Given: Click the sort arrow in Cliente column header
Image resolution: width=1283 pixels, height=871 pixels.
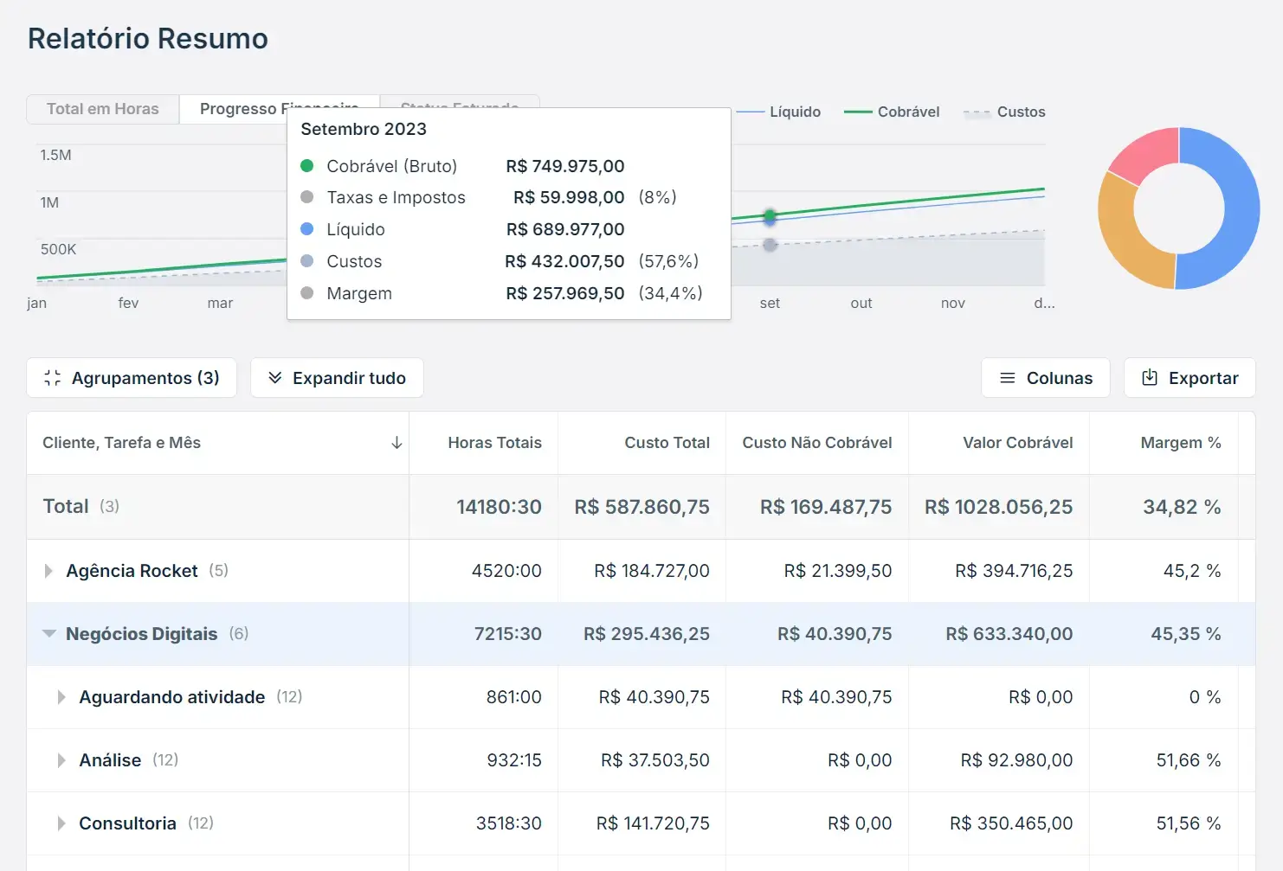Looking at the screenshot, I should tap(397, 443).
